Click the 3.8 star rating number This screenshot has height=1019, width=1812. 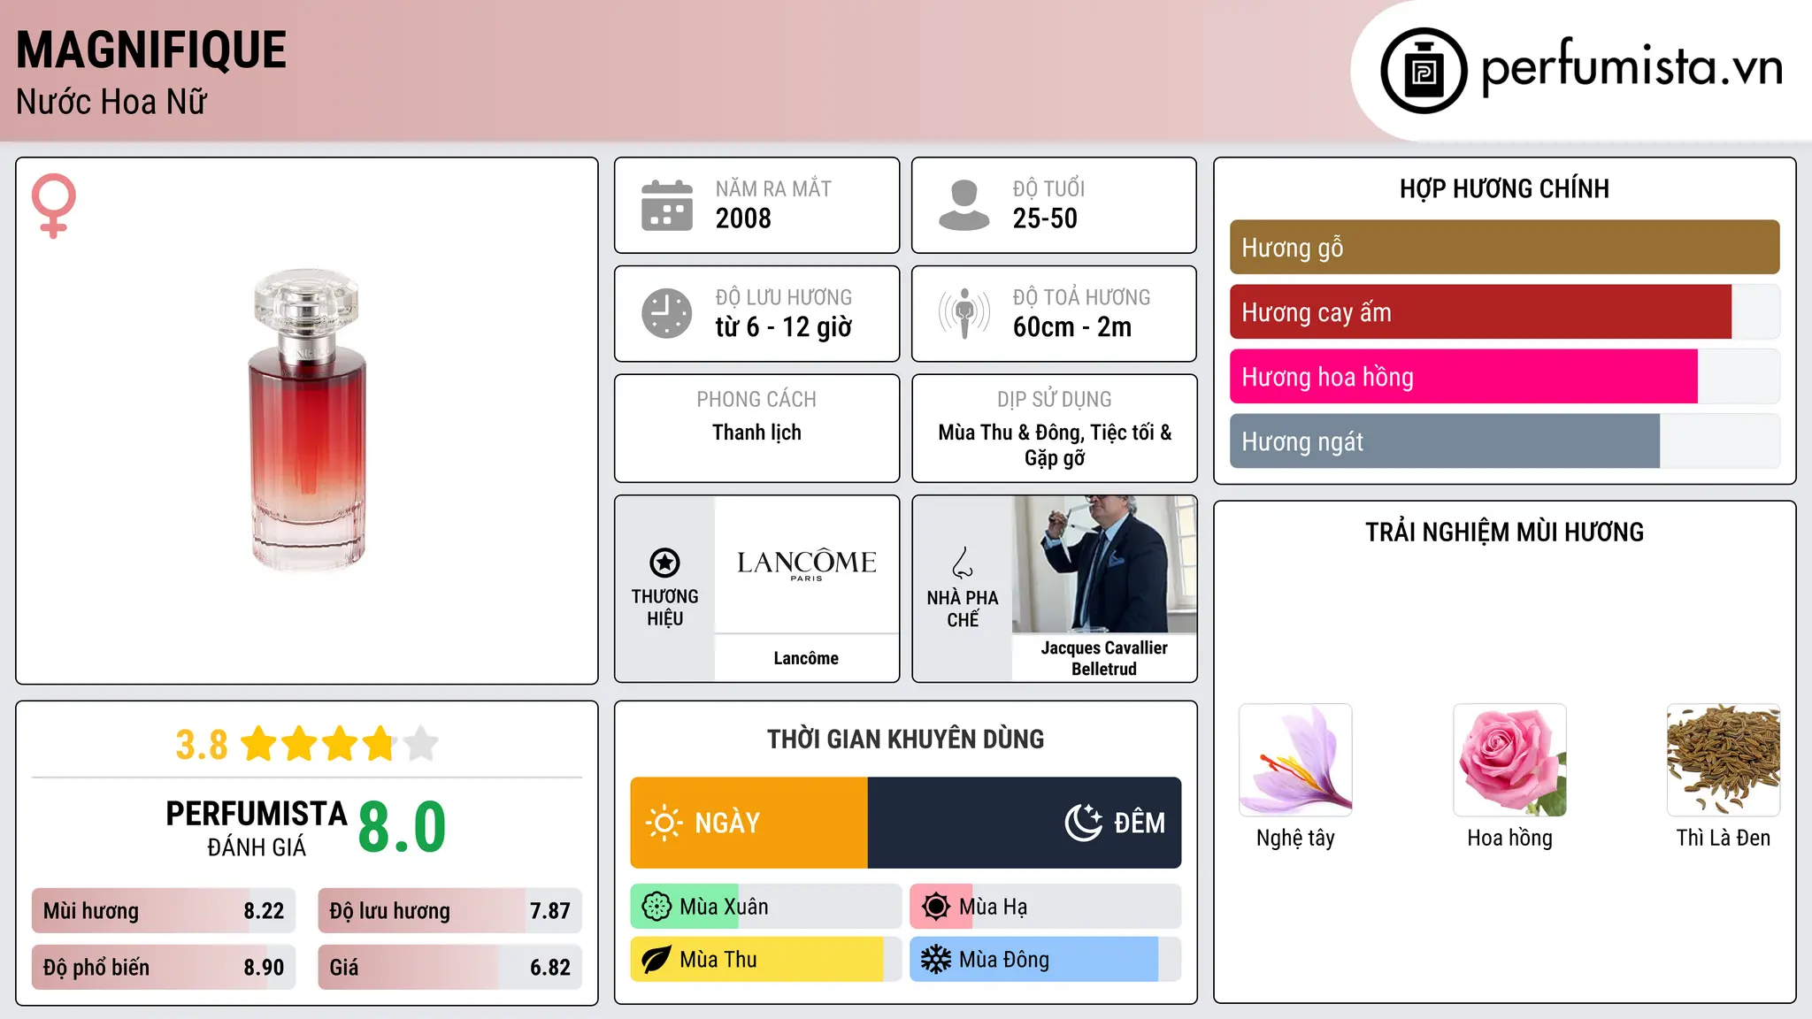click(x=202, y=744)
